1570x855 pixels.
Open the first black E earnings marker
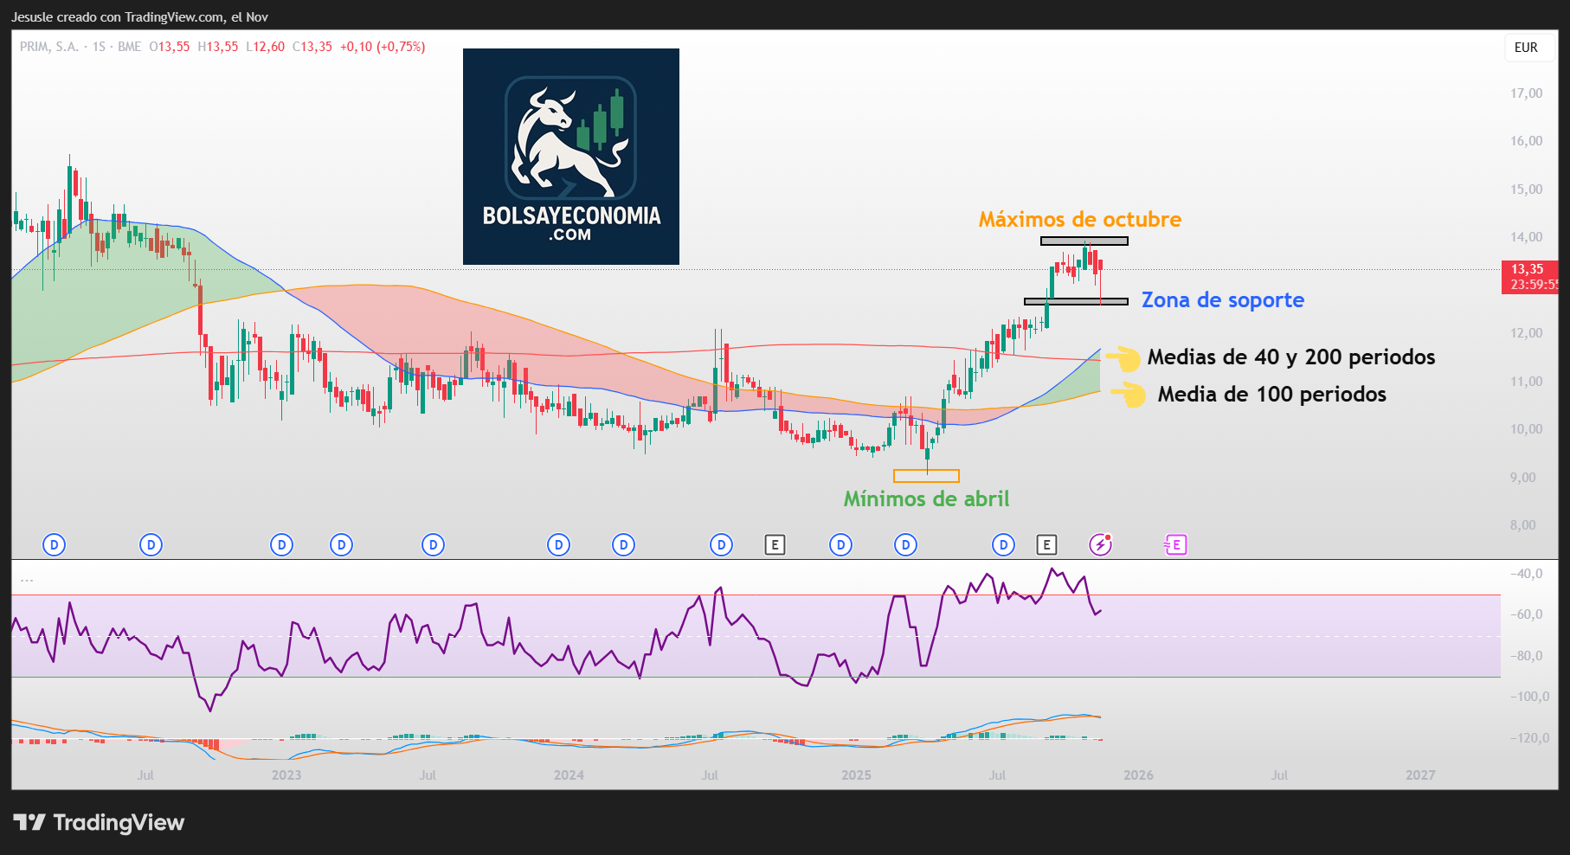[x=775, y=545]
